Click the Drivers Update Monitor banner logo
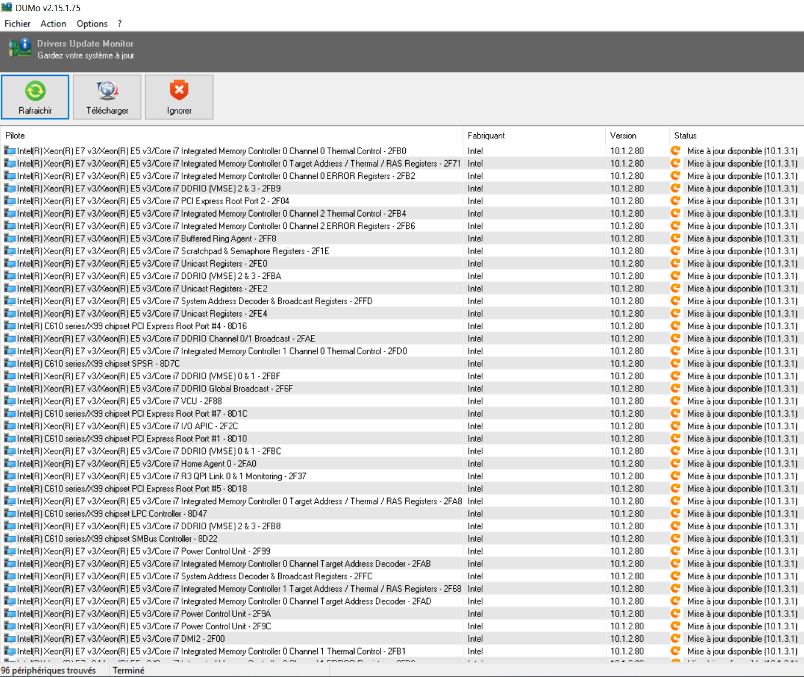 [x=19, y=48]
